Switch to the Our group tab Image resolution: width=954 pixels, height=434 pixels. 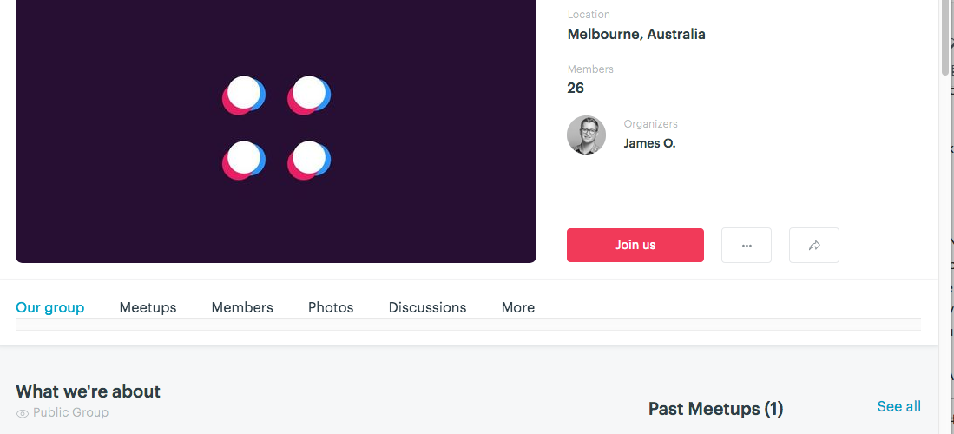point(50,307)
